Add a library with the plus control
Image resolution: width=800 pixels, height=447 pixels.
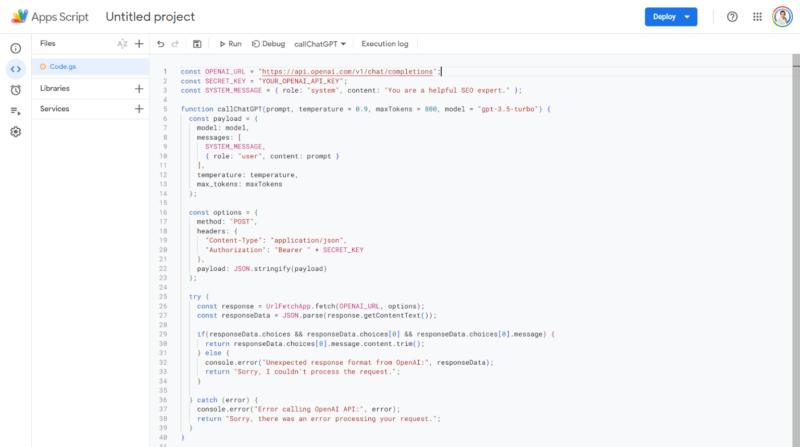tap(139, 88)
